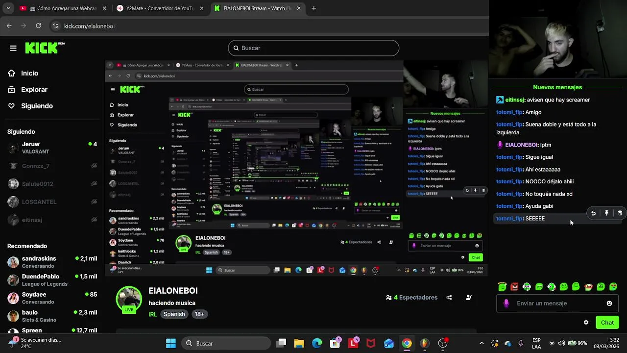Image resolution: width=627 pixels, height=353 pixels.
Task: Reply to the SEEEEE chat message
Action: click(x=593, y=213)
